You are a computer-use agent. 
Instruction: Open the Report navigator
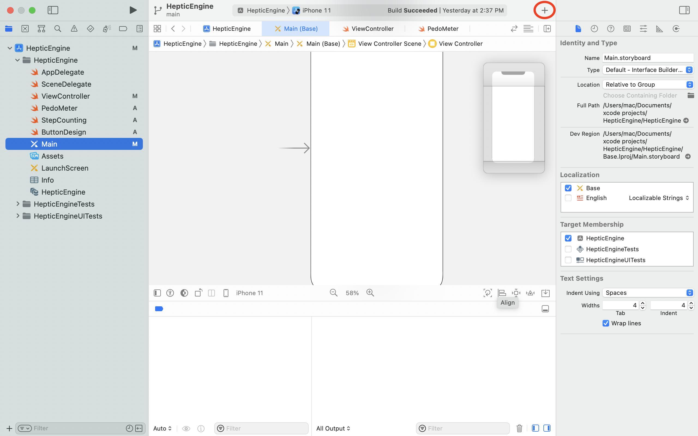140,29
